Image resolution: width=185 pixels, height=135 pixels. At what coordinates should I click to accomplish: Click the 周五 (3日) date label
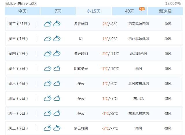point(18,69)
